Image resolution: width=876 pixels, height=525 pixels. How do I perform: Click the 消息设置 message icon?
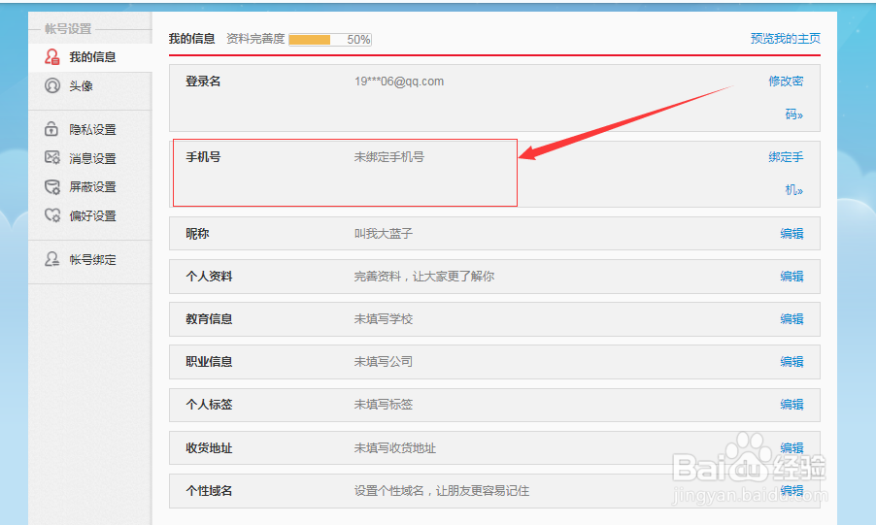[51, 158]
